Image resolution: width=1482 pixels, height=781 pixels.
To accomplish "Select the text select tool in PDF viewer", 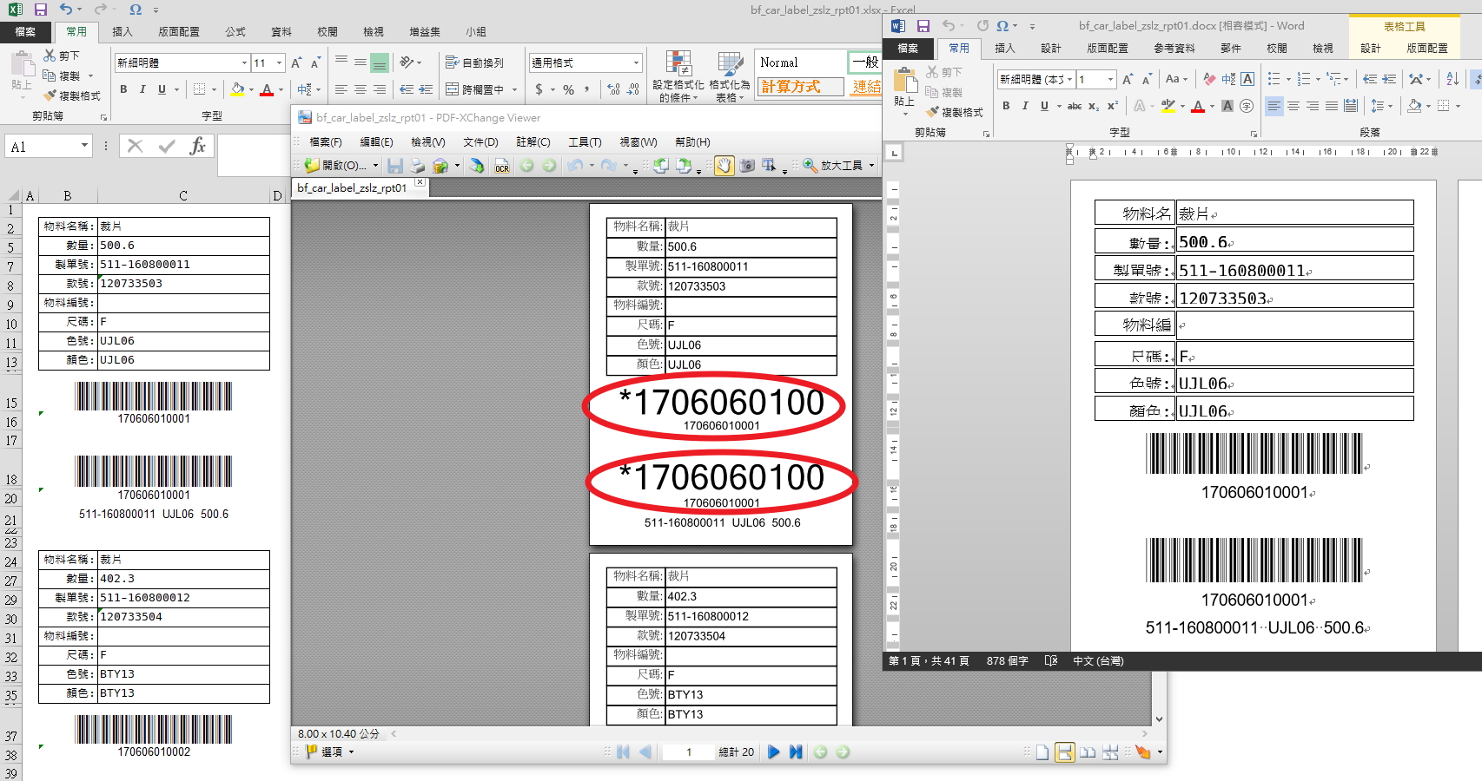I will (x=770, y=165).
